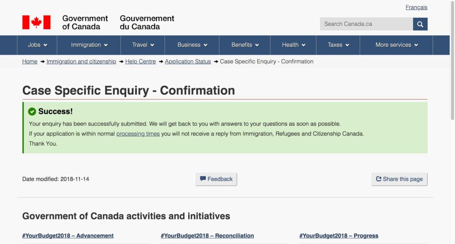Click the Government of Canada flag logo

36,22
